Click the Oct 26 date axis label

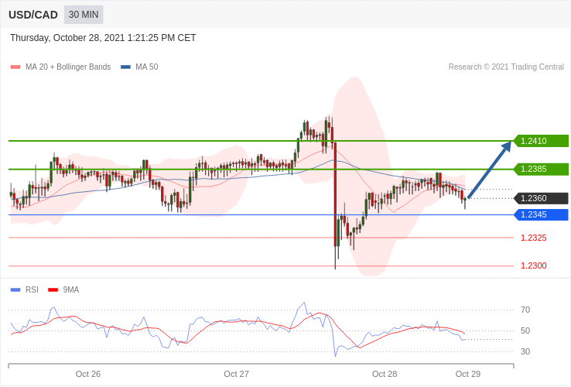(x=88, y=375)
